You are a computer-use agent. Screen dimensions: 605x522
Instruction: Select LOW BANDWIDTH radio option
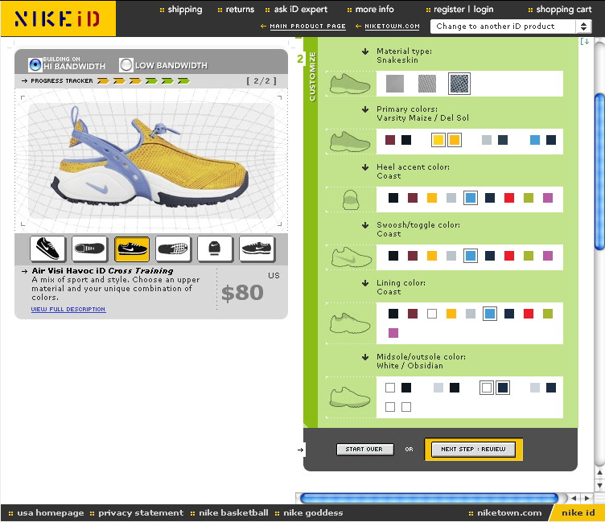point(126,65)
